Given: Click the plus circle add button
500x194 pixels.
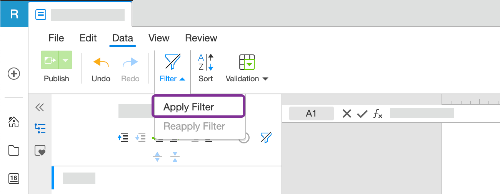Looking at the screenshot, I should [14, 74].
